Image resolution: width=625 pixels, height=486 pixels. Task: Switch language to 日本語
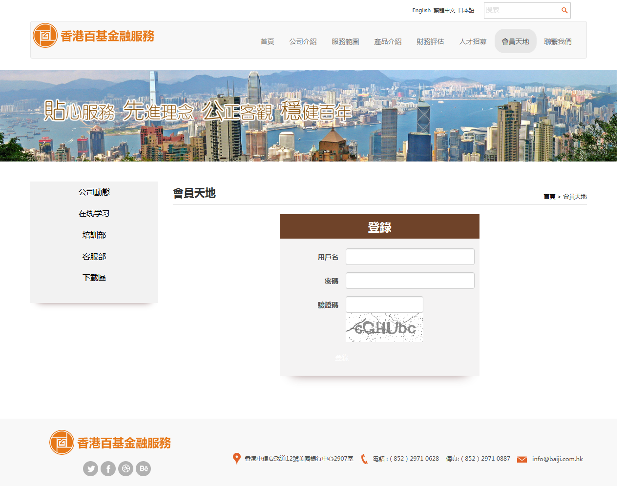click(466, 10)
